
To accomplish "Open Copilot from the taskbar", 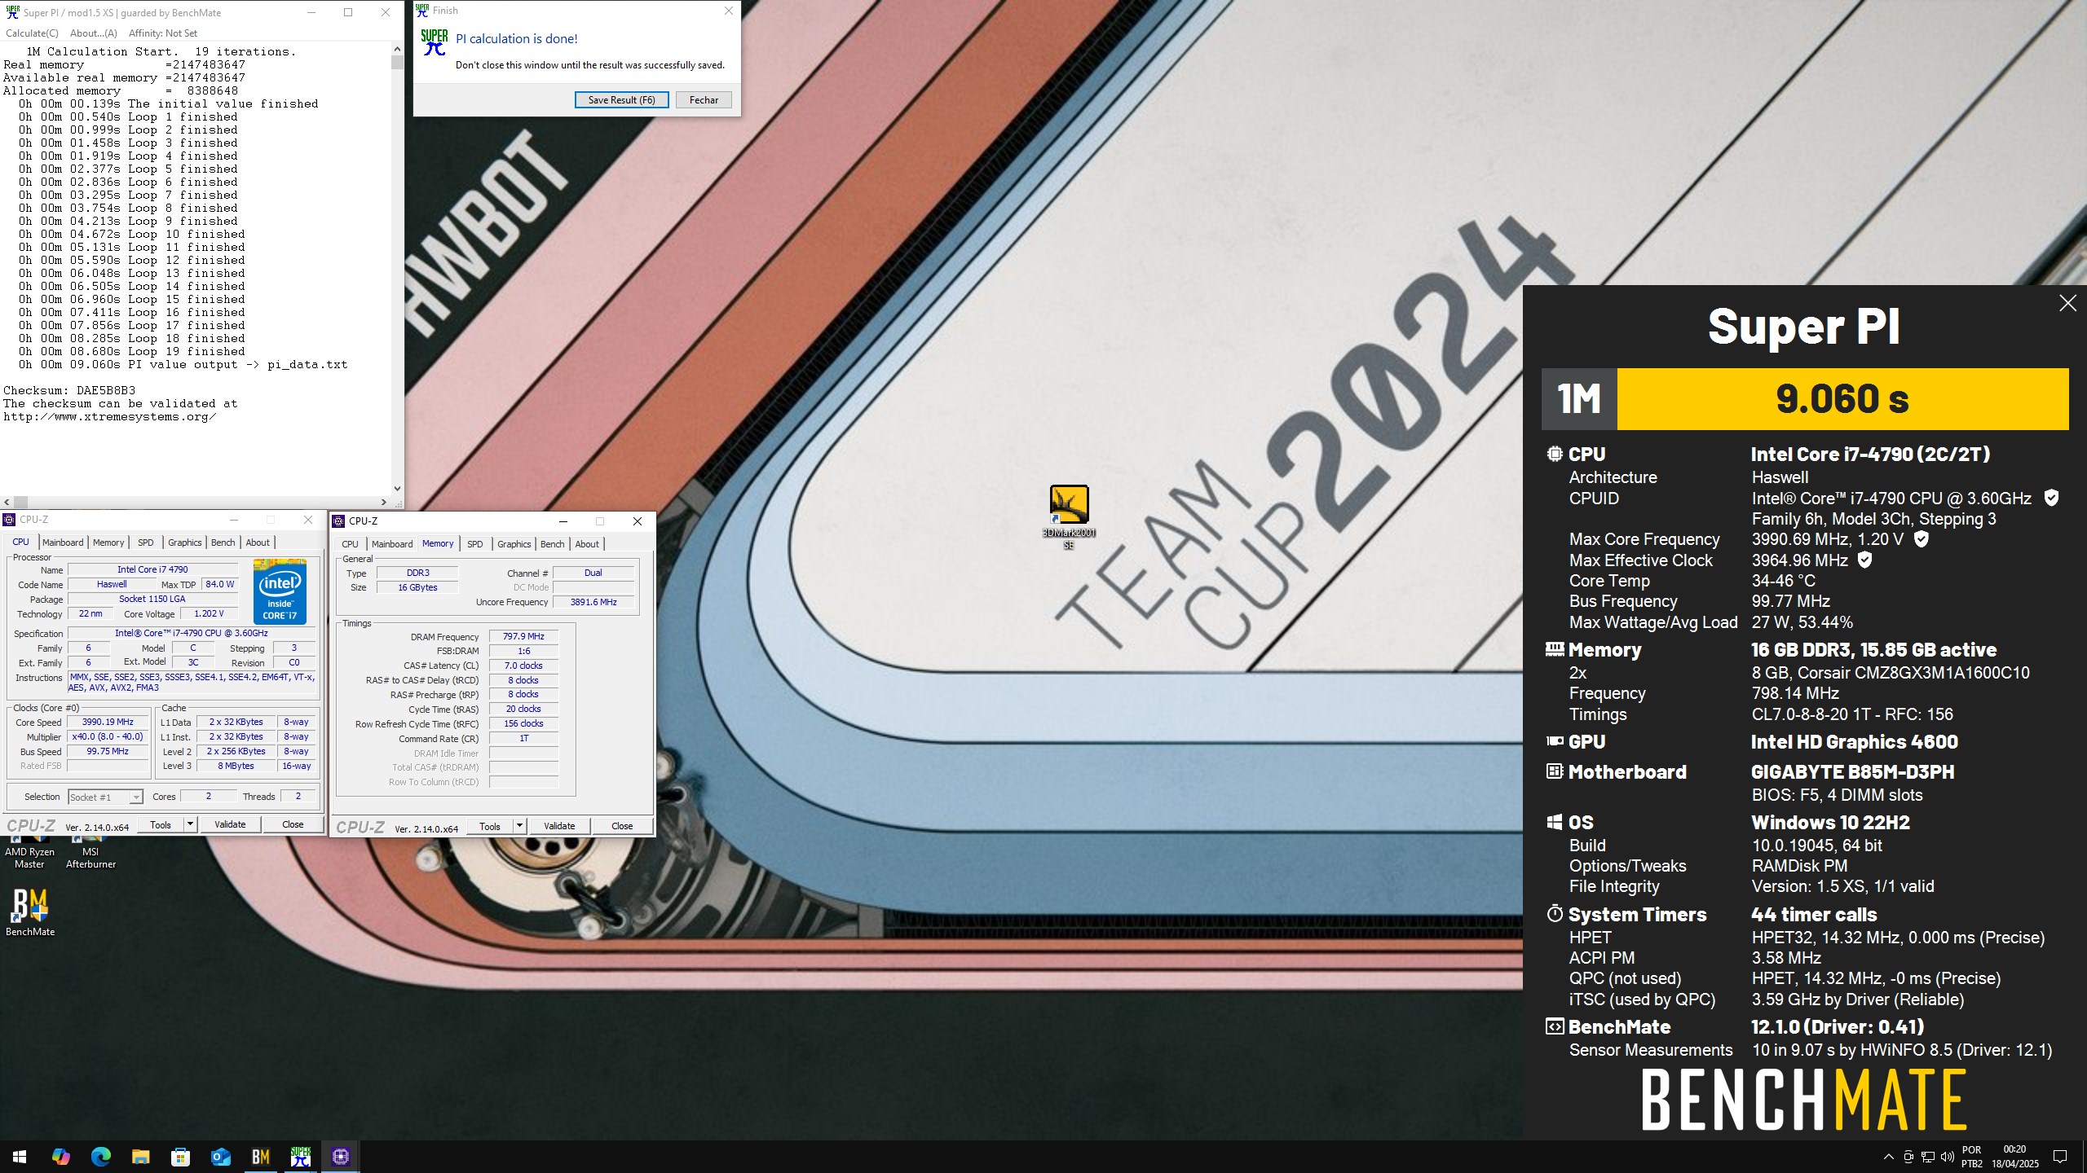I will point(60,1156).
